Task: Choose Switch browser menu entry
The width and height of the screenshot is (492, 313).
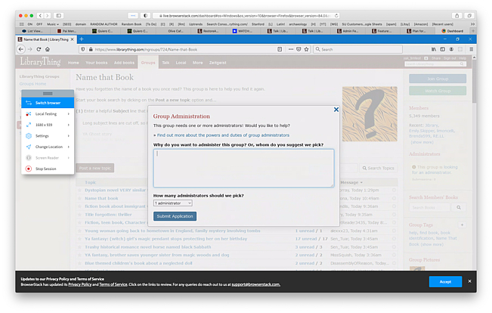Action: 48,103
